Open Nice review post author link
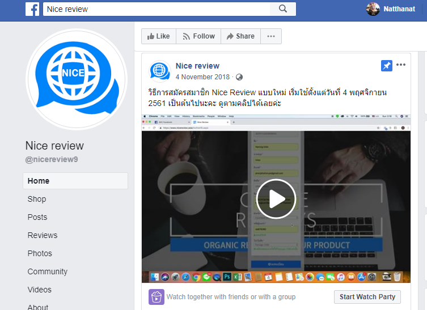 click(197, 66)
